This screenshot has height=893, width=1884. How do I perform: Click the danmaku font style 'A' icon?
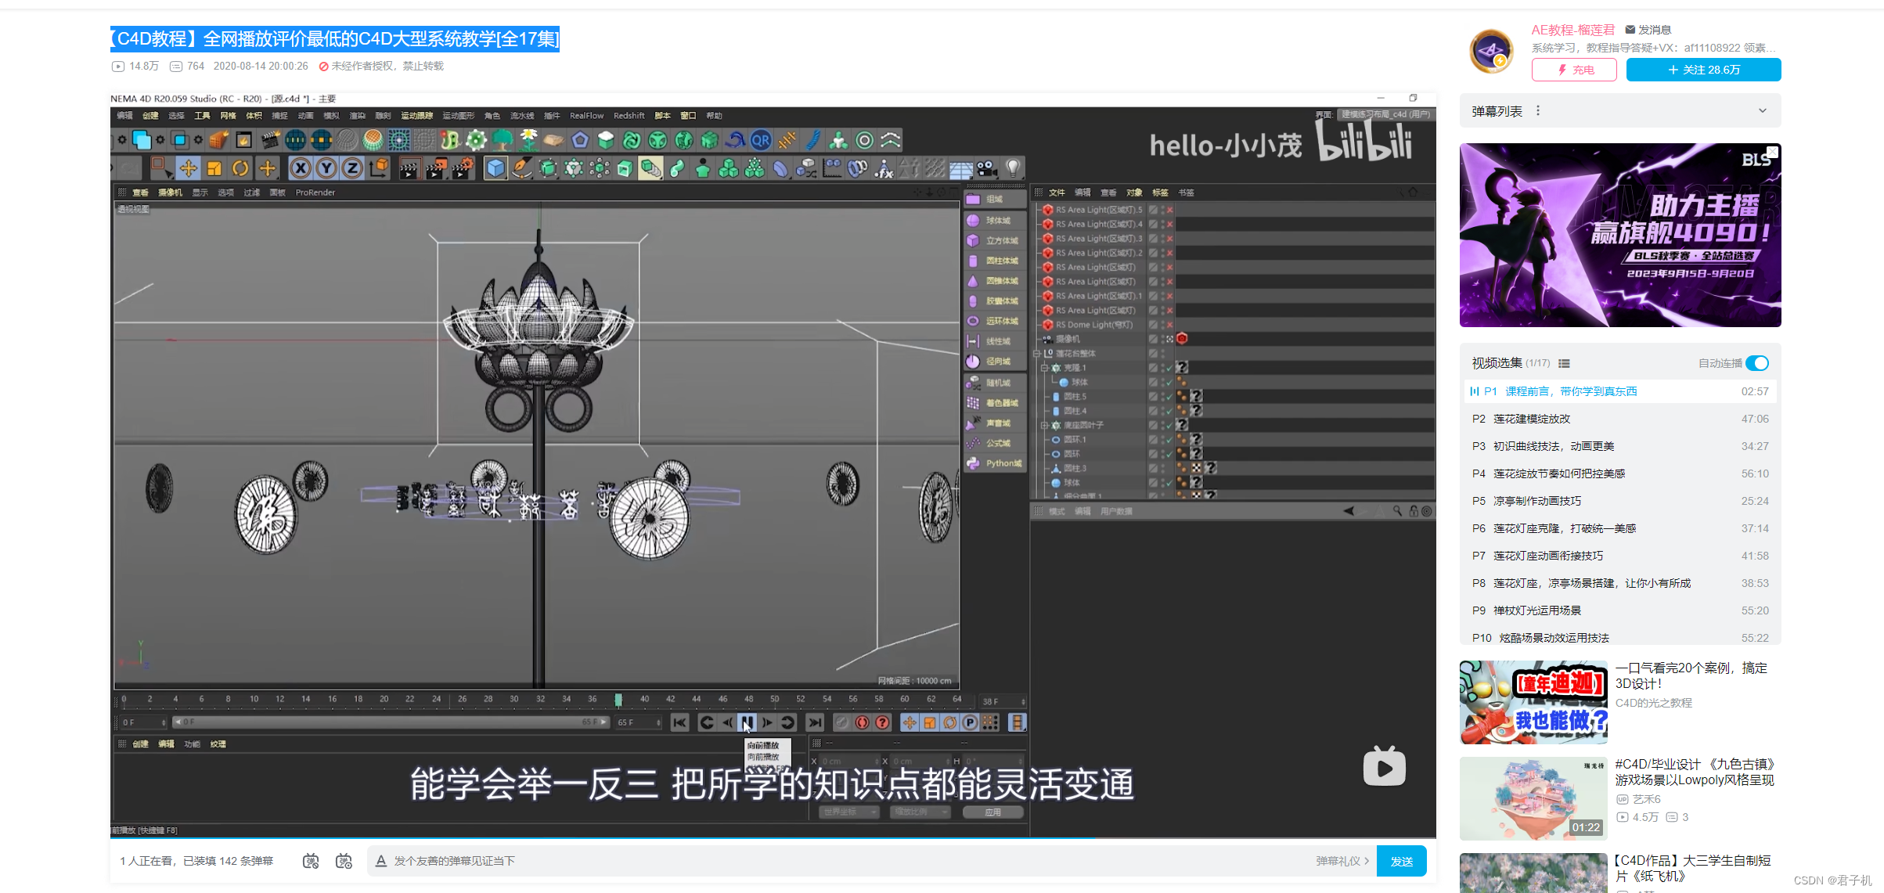(x=381, y=861)
